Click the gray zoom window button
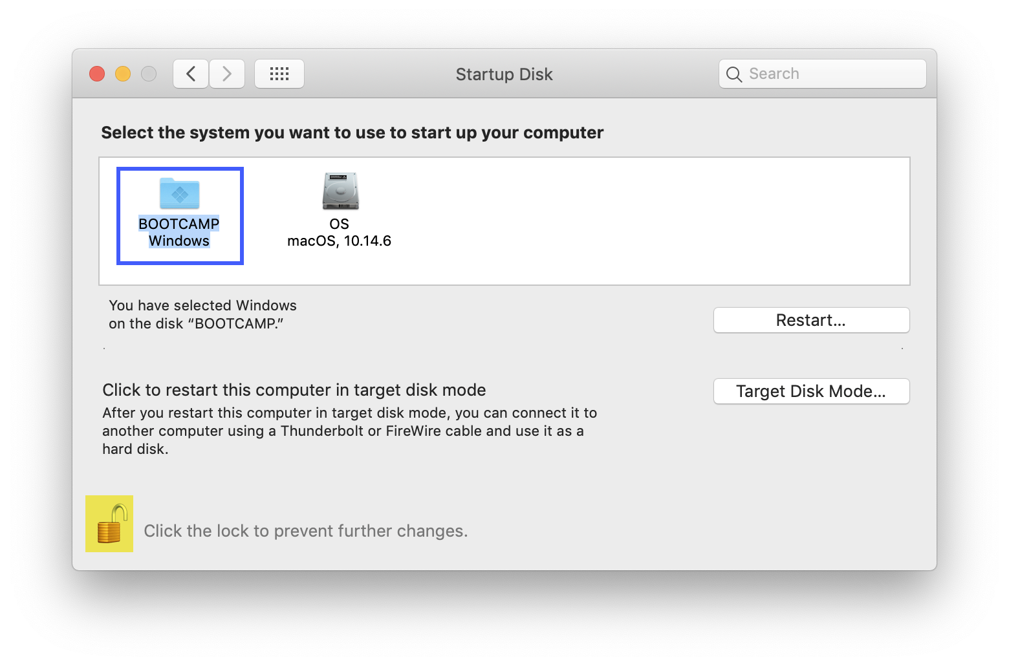 (149, 74)
